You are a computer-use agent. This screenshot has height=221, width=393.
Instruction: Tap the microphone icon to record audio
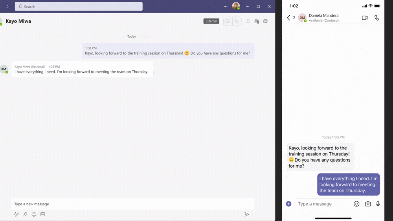tap(378, 204)
